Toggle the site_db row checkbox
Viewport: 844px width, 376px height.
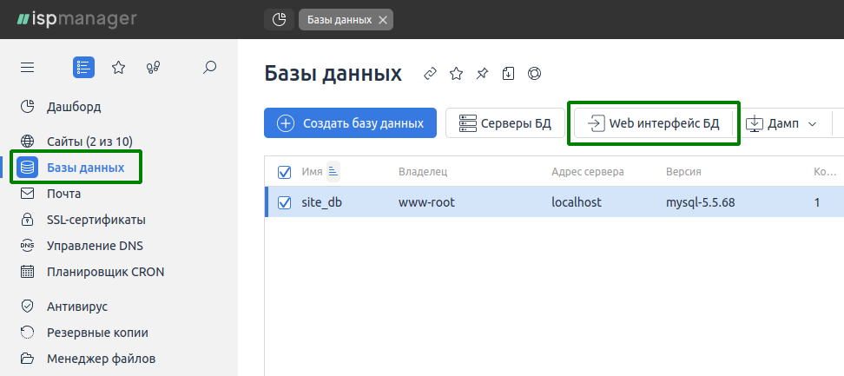284,203
